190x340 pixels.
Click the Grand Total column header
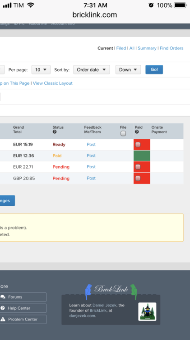(x=19, y=130)
